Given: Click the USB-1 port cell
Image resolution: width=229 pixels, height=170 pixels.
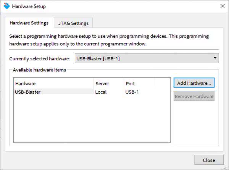Looking at the screenshot, I should [x=132, y=92].
